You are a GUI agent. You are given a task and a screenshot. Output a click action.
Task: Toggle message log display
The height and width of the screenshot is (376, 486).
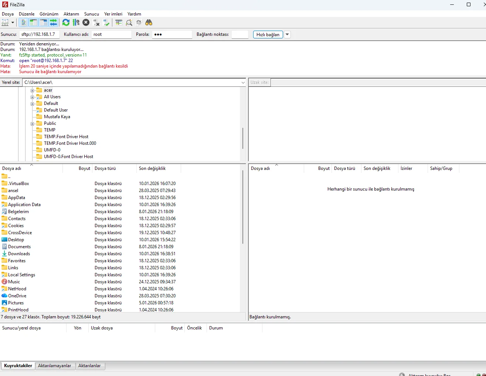(x=23, y=23)
